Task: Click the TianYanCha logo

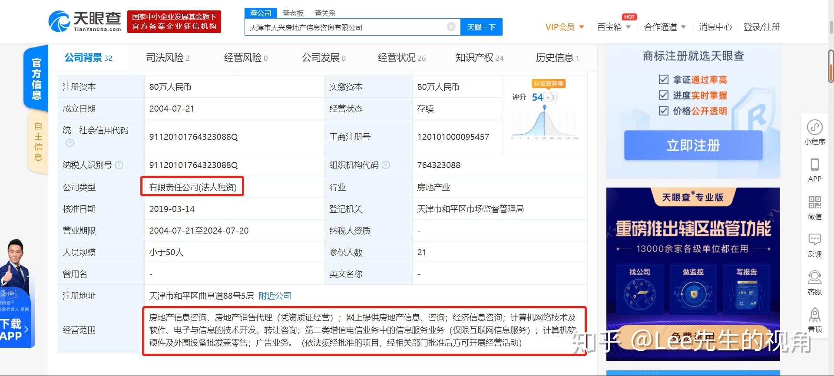Action: [x=85, y=21]
